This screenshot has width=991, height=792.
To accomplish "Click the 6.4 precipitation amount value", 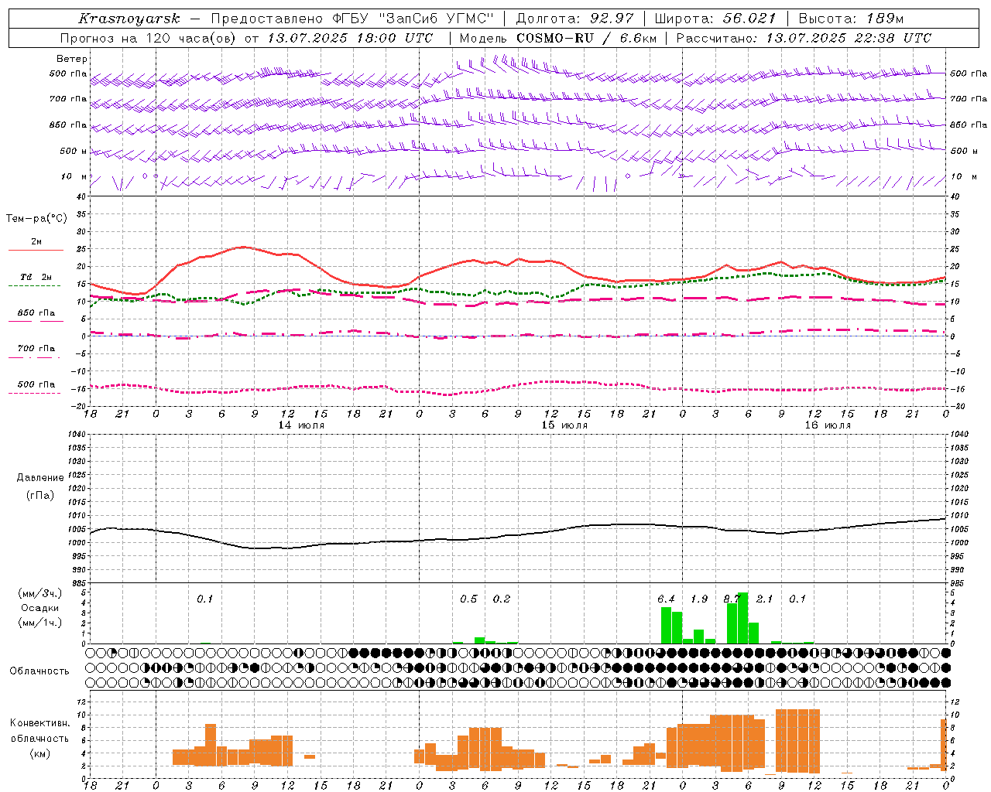I will click(666, 599).
